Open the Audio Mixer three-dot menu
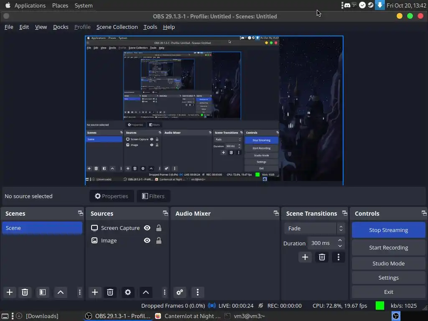Image resolution: width=428 pixels, height=321 pixels. pos(198,292)
